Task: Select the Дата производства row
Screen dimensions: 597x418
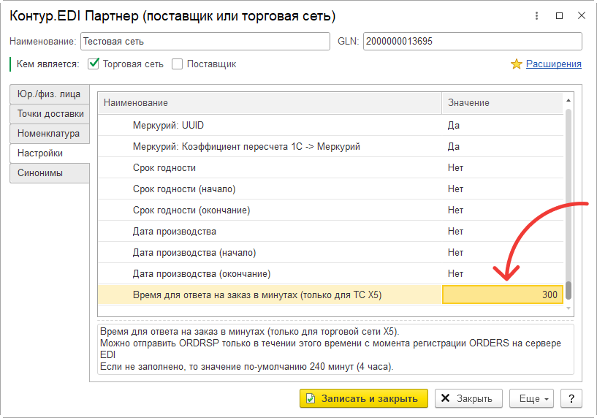Action: 330,232
